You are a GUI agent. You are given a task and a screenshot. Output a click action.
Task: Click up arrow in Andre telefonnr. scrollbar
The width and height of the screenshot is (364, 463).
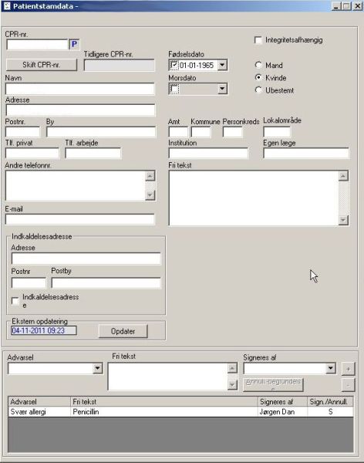(x=150, y=176)
